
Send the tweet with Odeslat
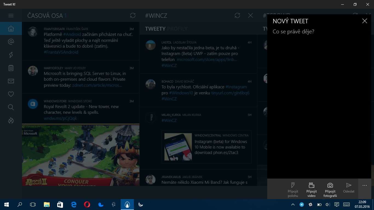click(x=349, y=189)
